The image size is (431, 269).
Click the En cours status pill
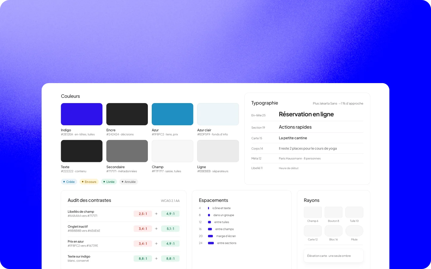coord(89,182)
